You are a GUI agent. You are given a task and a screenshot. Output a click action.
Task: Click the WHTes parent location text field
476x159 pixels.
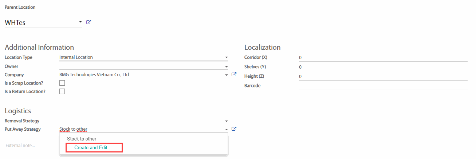coord(40,23)
